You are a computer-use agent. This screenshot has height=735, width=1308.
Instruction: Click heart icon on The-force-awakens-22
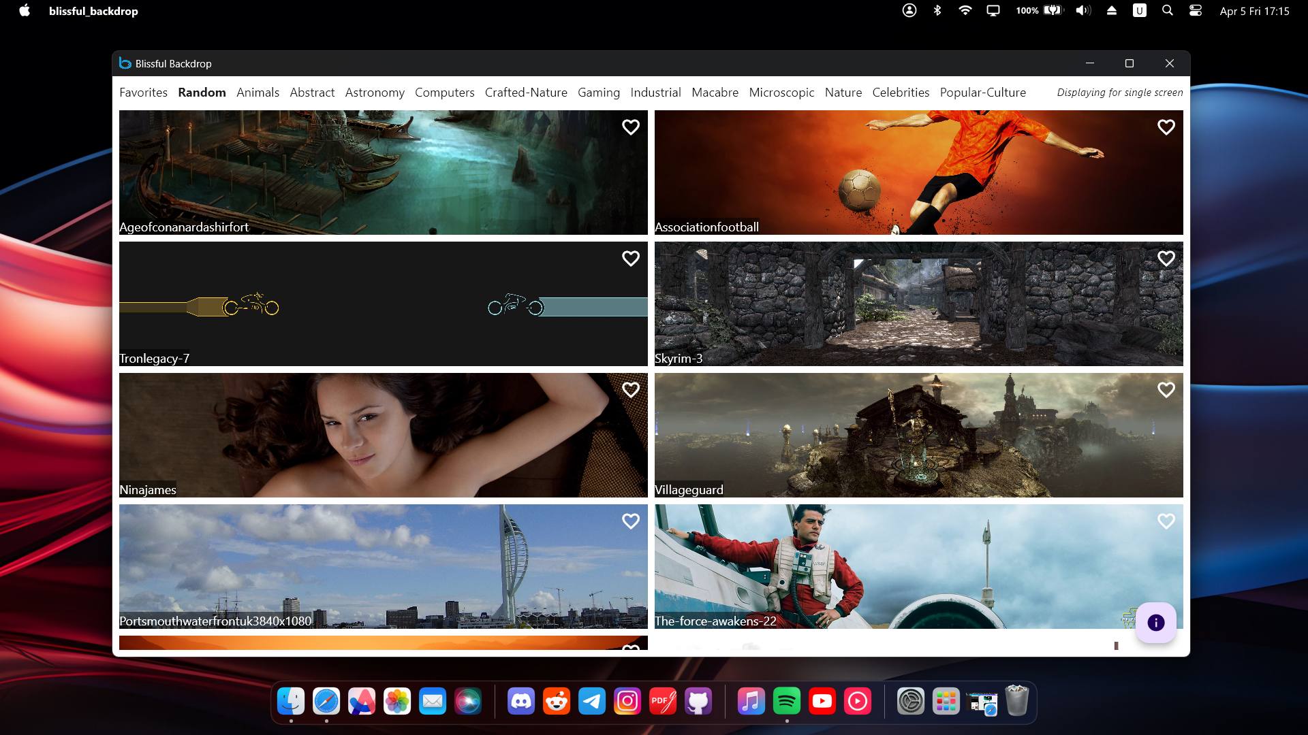(1166, 521)
